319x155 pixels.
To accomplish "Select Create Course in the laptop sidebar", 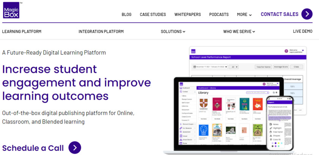I will tap(186, 117).
